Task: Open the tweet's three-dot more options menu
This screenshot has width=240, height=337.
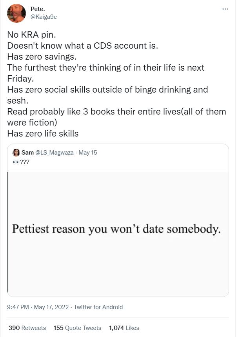Action: click(x=225, y=9)
